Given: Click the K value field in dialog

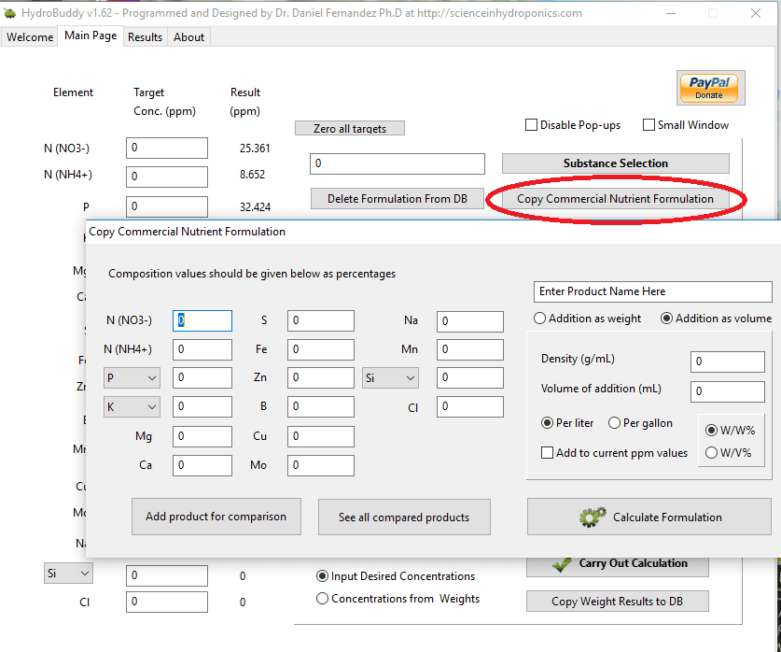Looking at the screenshot, I should pos(202,406).
